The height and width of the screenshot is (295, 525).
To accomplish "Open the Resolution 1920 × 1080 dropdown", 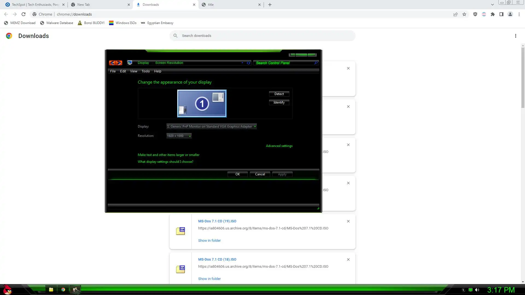I will (x=179, y=136).
